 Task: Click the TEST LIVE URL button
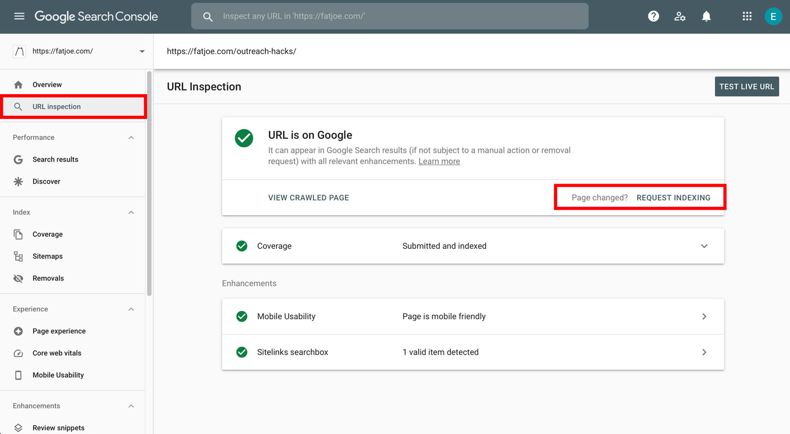[x=747, y=87]
